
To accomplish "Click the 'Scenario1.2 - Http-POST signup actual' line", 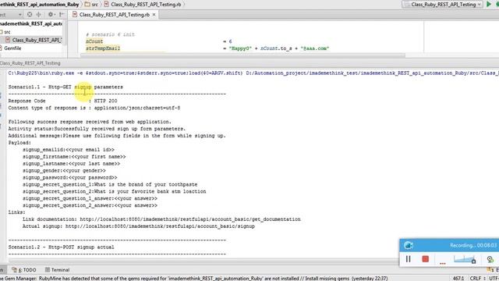I will tap(61, 247).
